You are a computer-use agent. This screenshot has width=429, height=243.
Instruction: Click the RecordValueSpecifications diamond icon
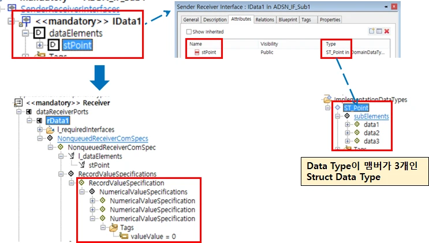[71, 174]
